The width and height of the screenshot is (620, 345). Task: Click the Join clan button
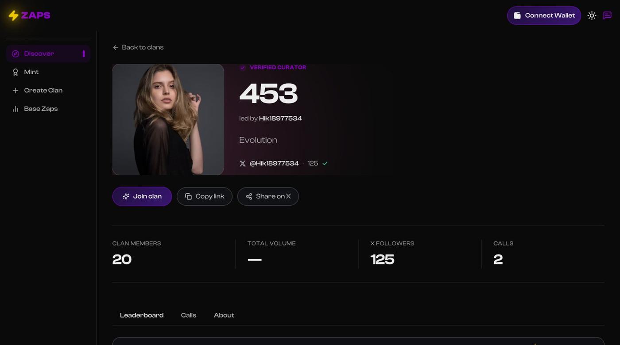pyautogui.click(x=142, y=196)
